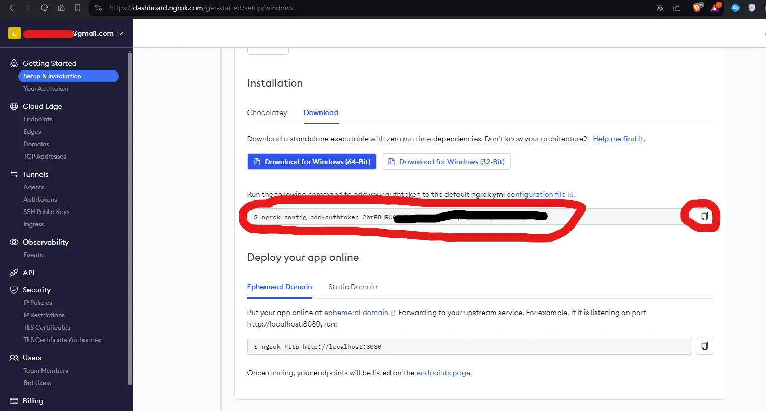This screenshot has height=411, width=766.
Task: Switch to the Chocolatey tab
Action: tap(267, 112)
